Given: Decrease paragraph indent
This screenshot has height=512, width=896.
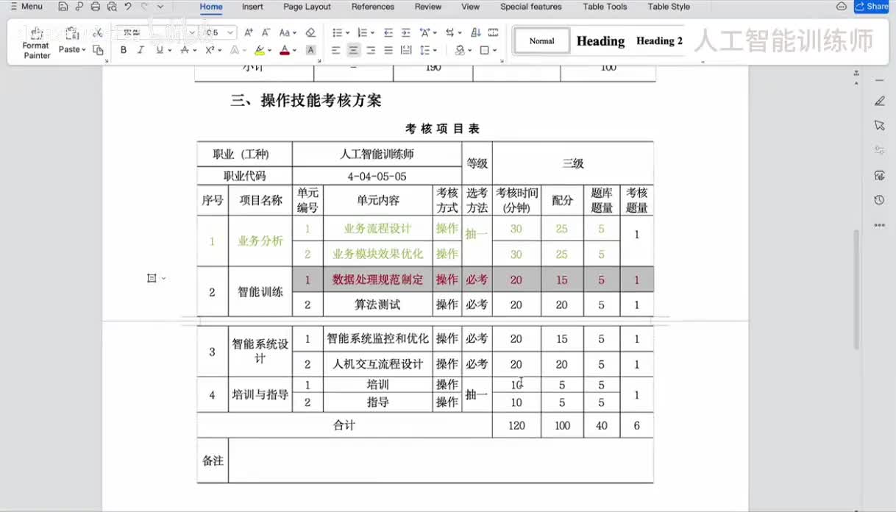Looking at the screenshot, I should pyautogui.click(x=388, y=32).
